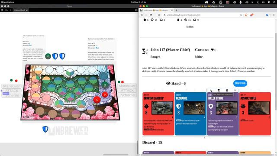Click the volume speaker icon in the system tray
The height and width of the screenshot is (156, 277).
coord(247,2)
